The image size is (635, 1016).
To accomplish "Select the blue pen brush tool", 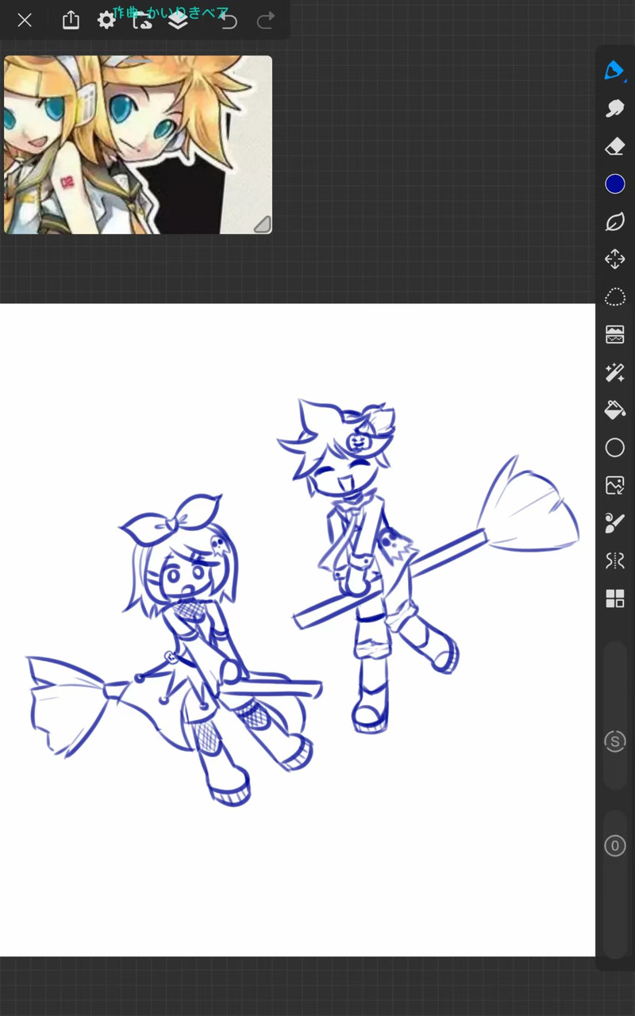I will [615, 70].
